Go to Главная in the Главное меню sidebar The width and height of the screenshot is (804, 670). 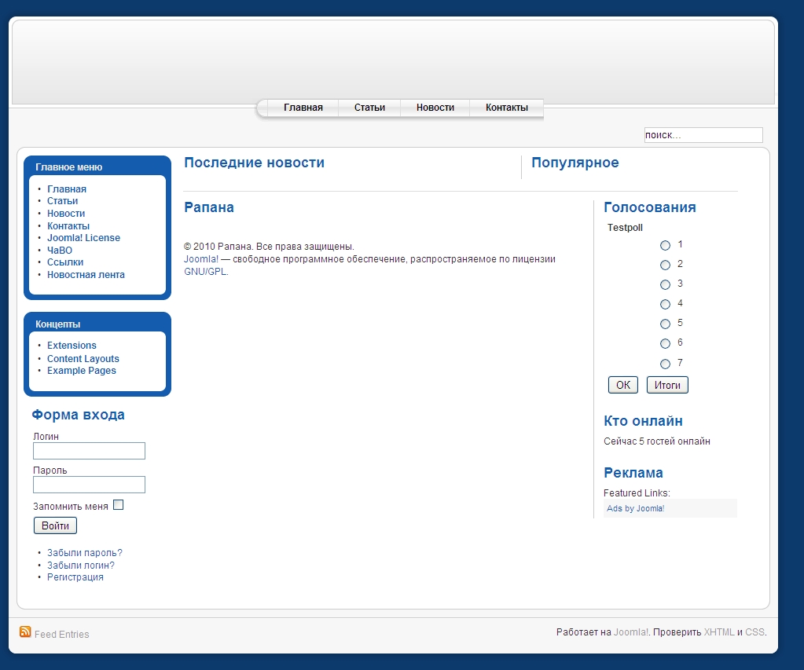tap(67, 189)
